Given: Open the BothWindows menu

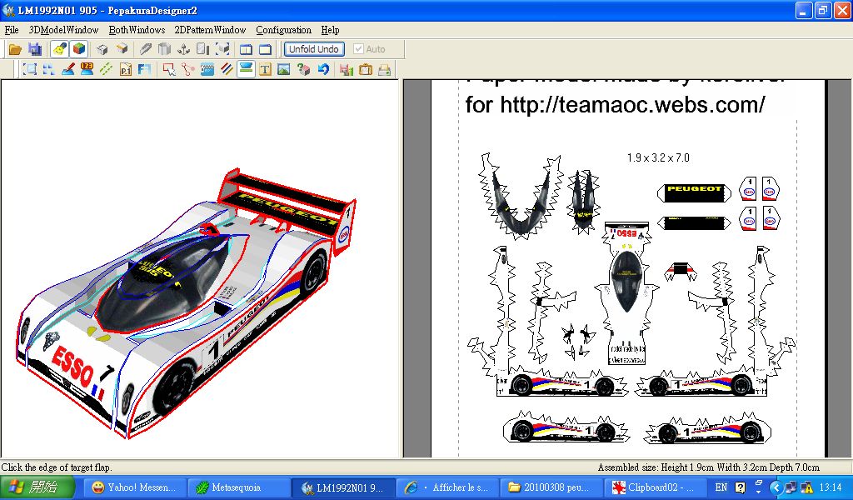Looking at the screenshot, I should click(137, 30).
